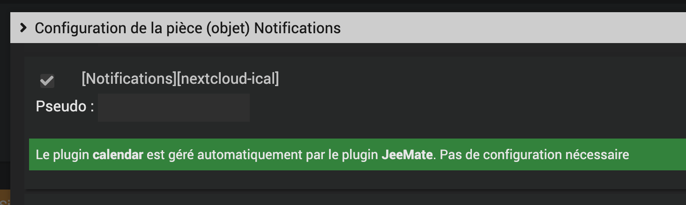
Task: Uncheck the nextcloud-ical equipment checkbox
Action: (x=47, y=81)
